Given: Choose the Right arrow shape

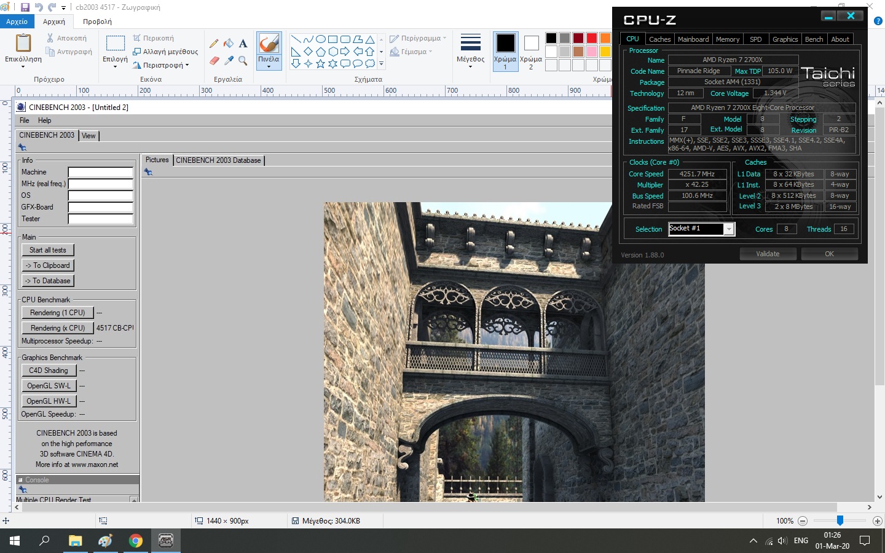Looking at the screenshot, I should [x=345, y=52].
